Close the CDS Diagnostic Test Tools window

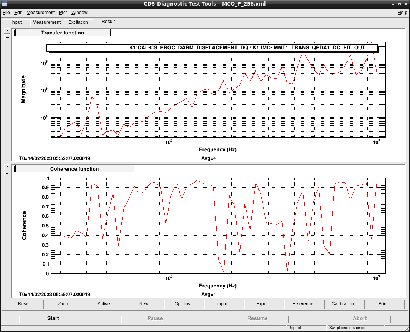pos(406,4)
